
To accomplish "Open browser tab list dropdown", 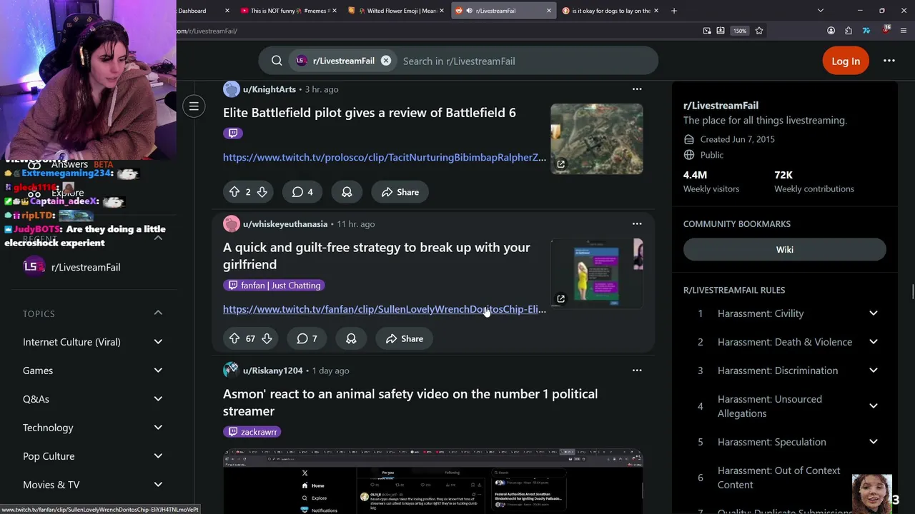I will tap(821, 11).
